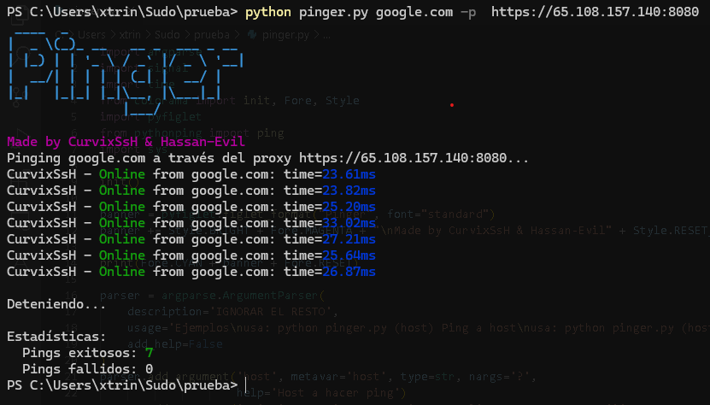Click the Pinger ASCII art banner

[126, 73]
